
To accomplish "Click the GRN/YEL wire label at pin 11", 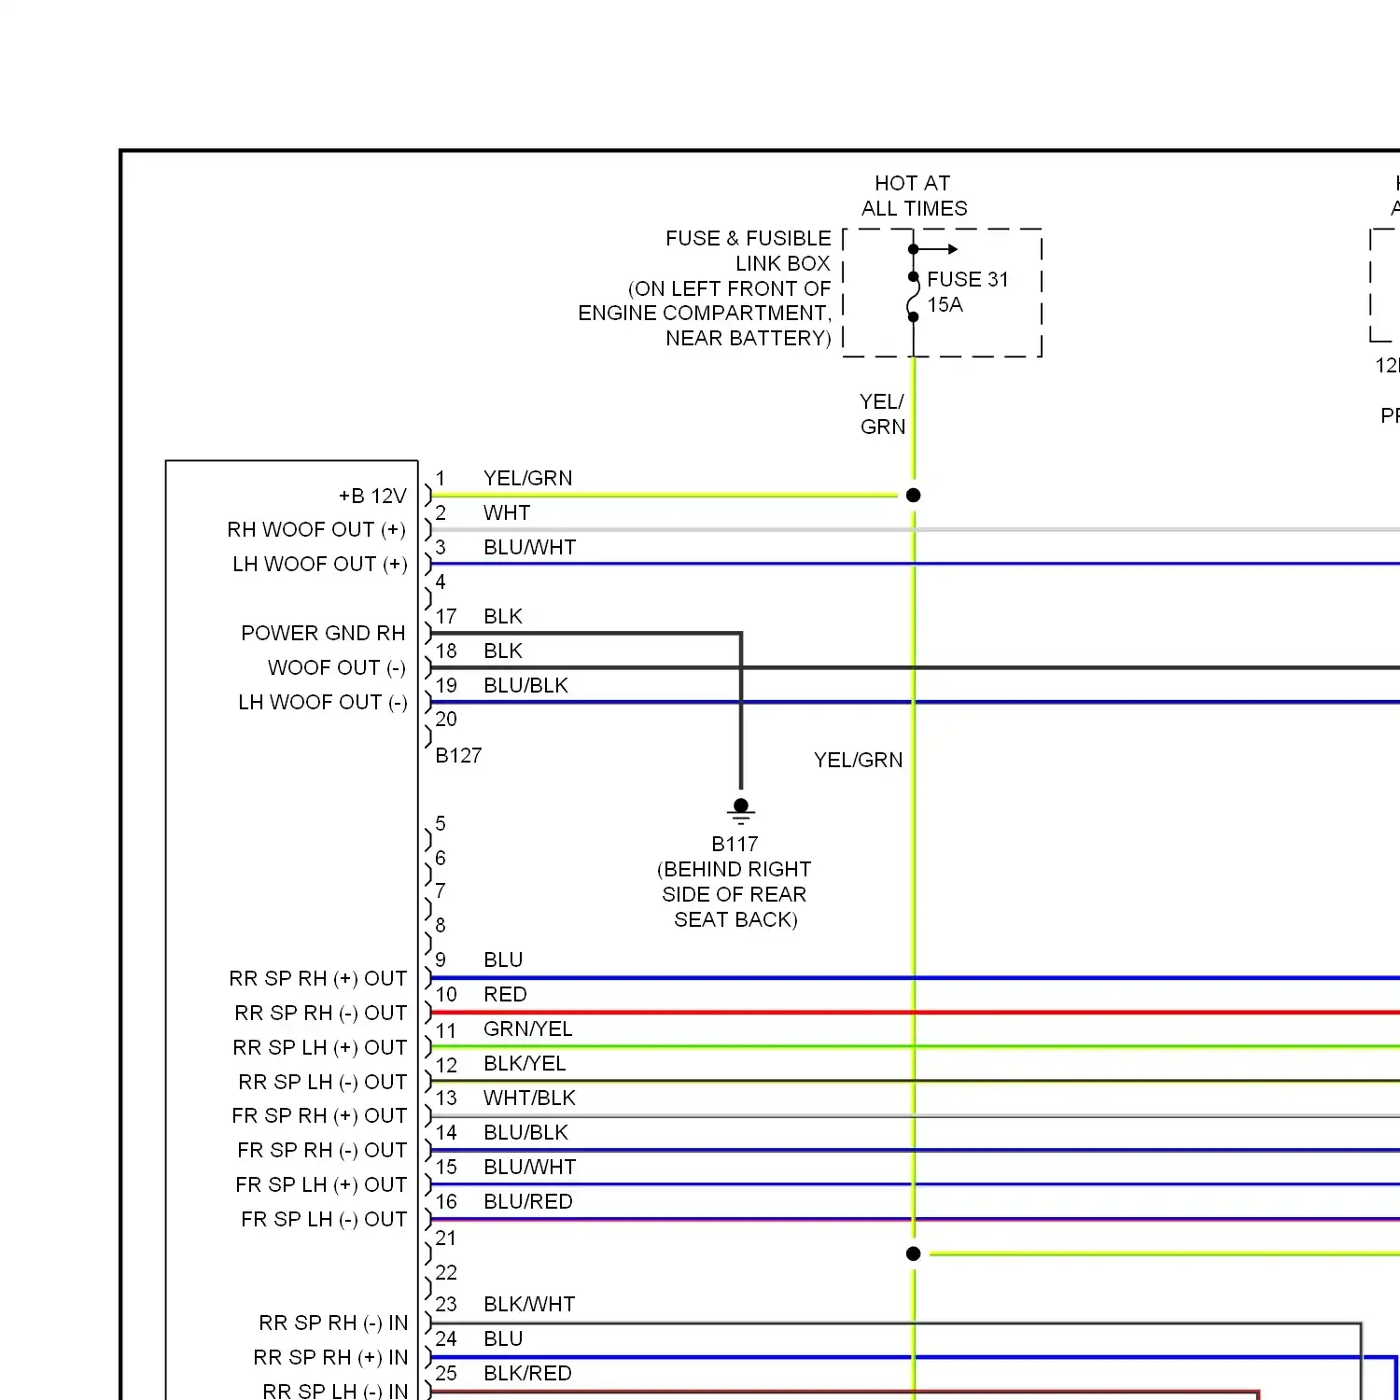I will click(x=528, y=1029).
